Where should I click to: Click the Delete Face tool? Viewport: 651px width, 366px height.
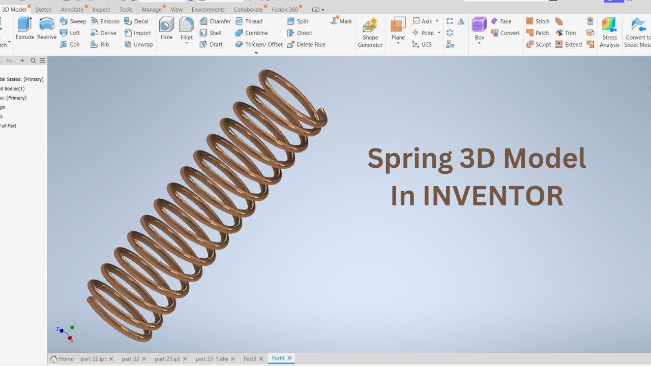[x=306, y=45]
